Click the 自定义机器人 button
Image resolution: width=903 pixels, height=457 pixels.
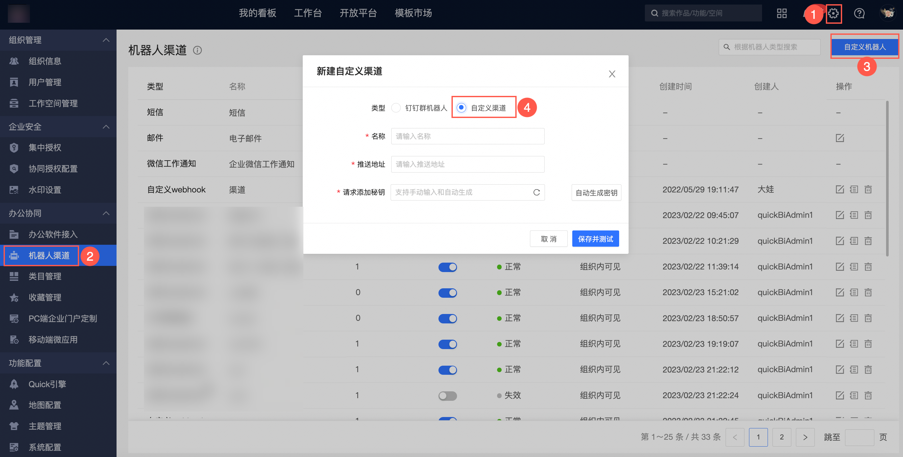click(865, 47)
